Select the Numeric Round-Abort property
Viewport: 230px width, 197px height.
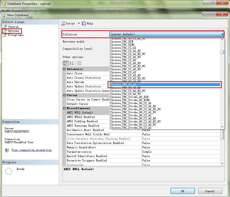[82, 147]
